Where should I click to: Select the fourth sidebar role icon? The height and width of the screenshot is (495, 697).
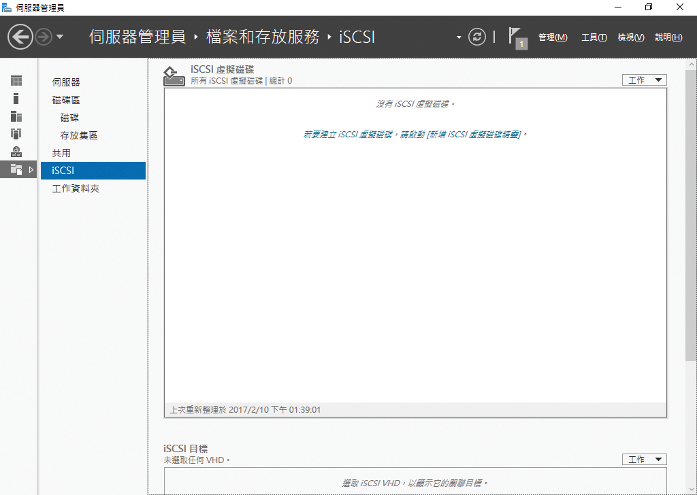(x=16, y=134)
